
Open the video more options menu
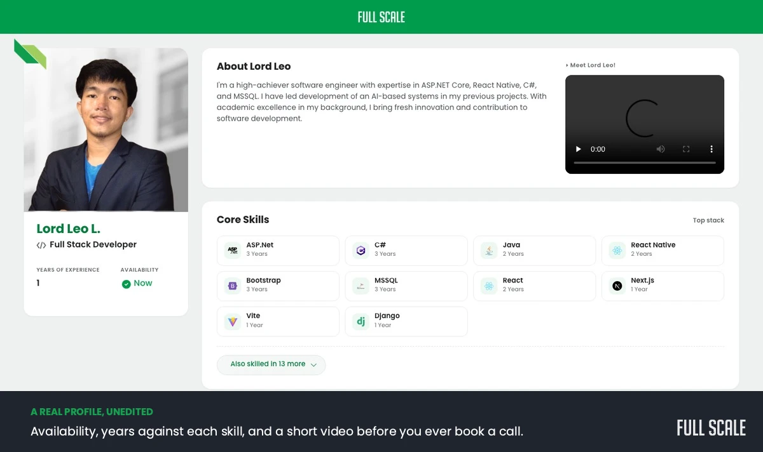(711, 149)
